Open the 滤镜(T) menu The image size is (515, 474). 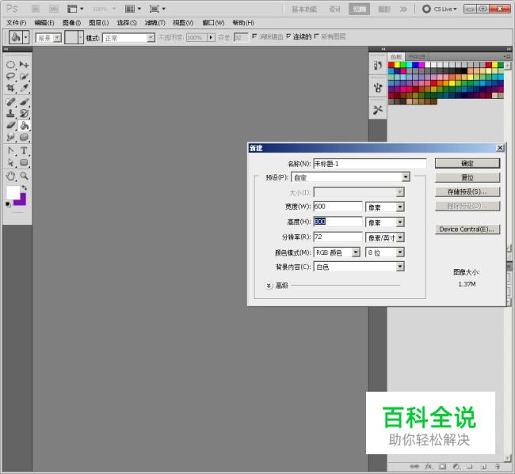click(154, 23)
